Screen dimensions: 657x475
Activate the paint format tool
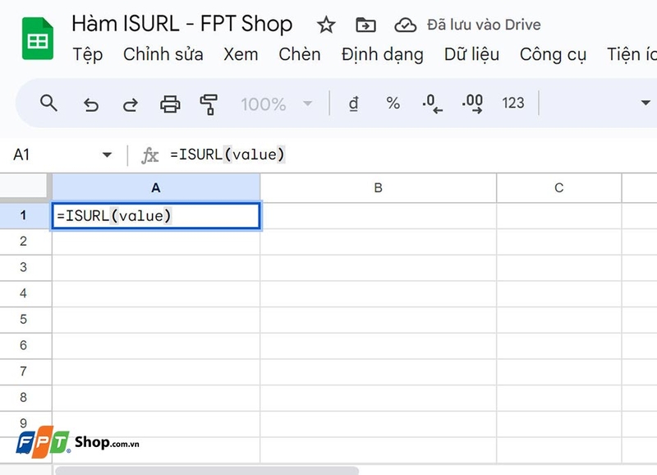click(209, 104)
